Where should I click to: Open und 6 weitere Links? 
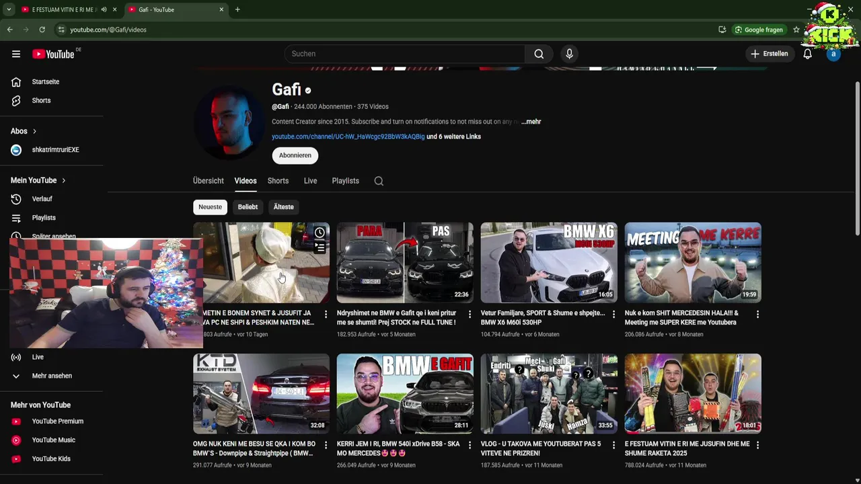click(x=454, y=136)
